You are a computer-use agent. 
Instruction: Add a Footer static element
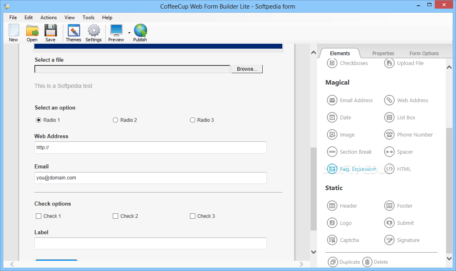coord(398,206)
